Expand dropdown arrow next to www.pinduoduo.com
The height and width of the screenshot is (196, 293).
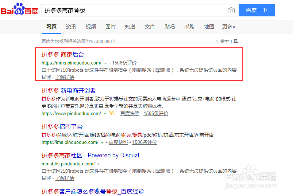pyautogui.click(x=105, y=114)
